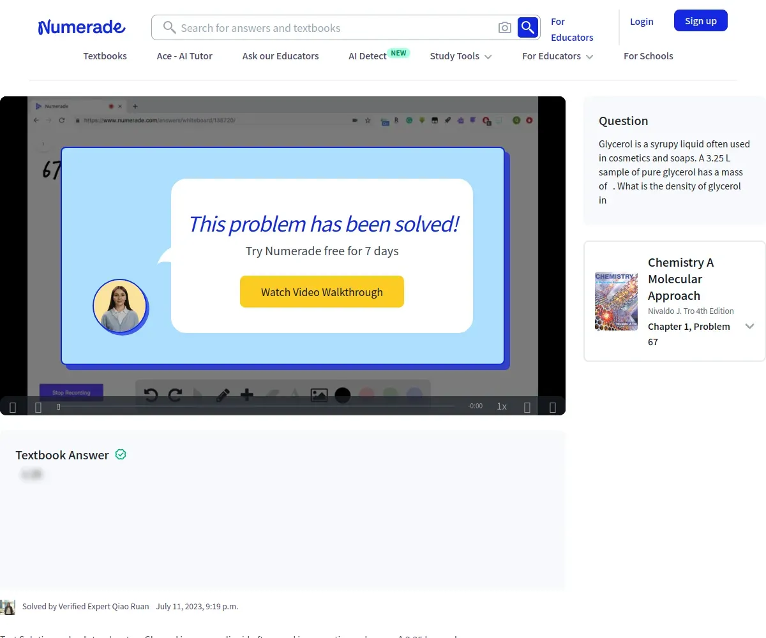This screenshot has height=638, width=766.
Task: Seek on the video progress bar
Action: coord(257,406)
